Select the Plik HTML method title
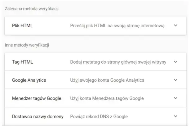Viewport: 191px width, 126px height. click(x=22, y=26)
